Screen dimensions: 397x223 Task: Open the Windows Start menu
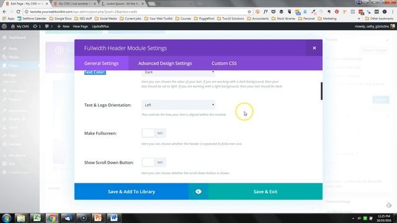6,217
